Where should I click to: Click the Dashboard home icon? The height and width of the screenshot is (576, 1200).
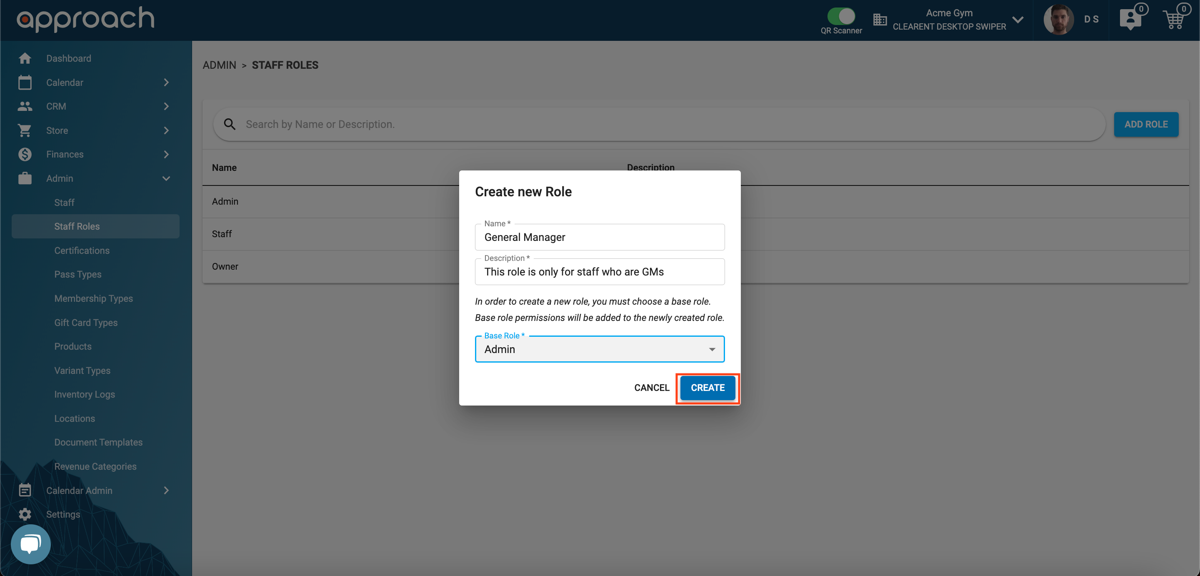25,58
